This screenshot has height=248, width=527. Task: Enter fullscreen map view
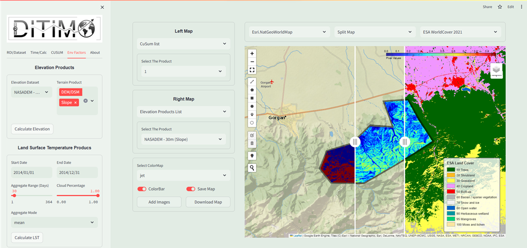pos(252,70)
